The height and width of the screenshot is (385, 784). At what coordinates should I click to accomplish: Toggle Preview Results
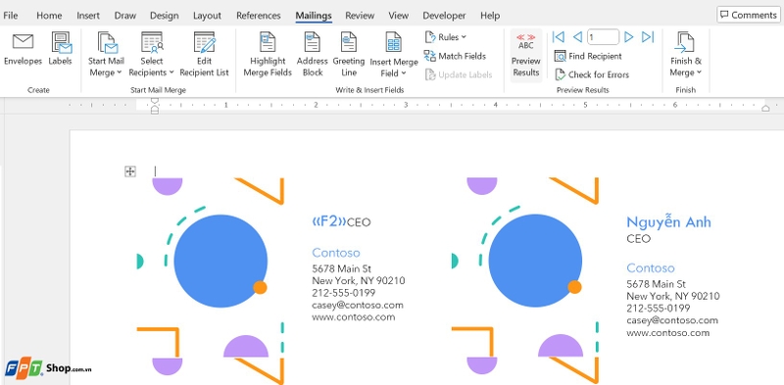(x=526, y=55)
